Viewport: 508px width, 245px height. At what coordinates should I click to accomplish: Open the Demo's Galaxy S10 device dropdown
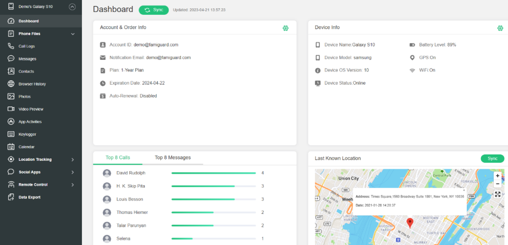pyautogui.click(x=72, y=7)
